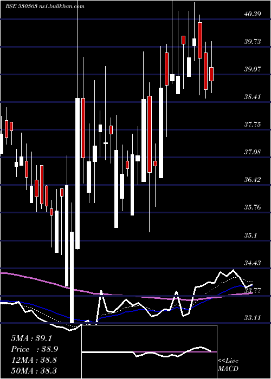Click the last red candlestick on the right
The image size is (271, 379).
pos(211,74)
